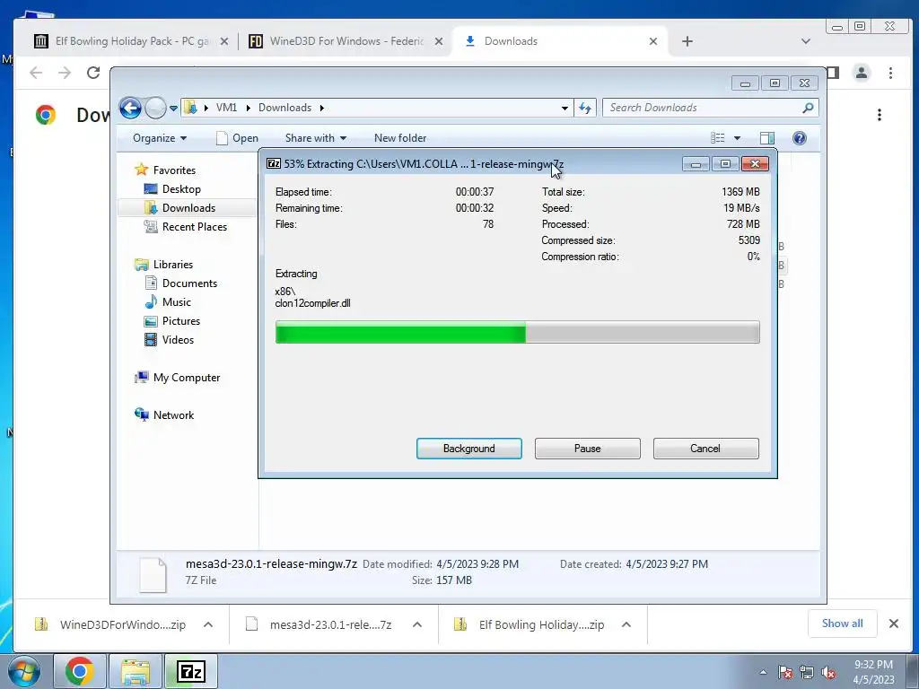The width and height of the screenshot is (919, 689).
Task: Click the Explorer search magnifier icon
Action: click(808, 108)
